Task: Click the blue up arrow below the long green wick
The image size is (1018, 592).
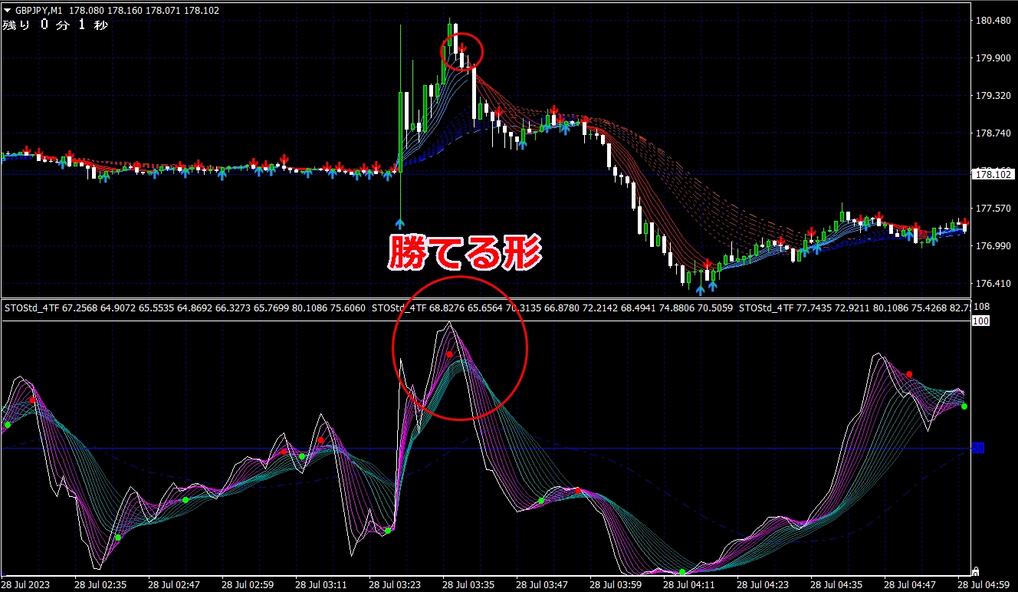Action: coord(400,224)
